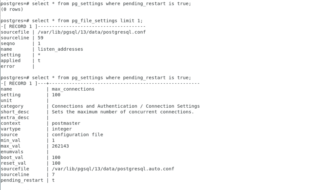Click the postgresql.conf sourcefile path
Image resolution: width=323 pixels, height=190 pixels.
coord(92,32)
